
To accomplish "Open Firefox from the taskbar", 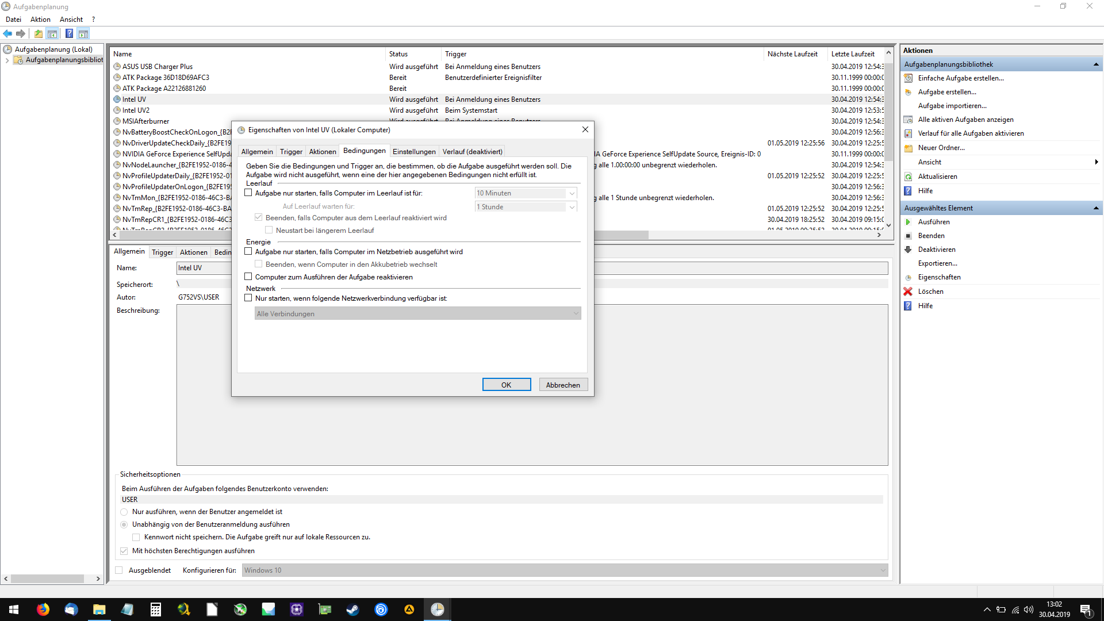I will point(43,609).
